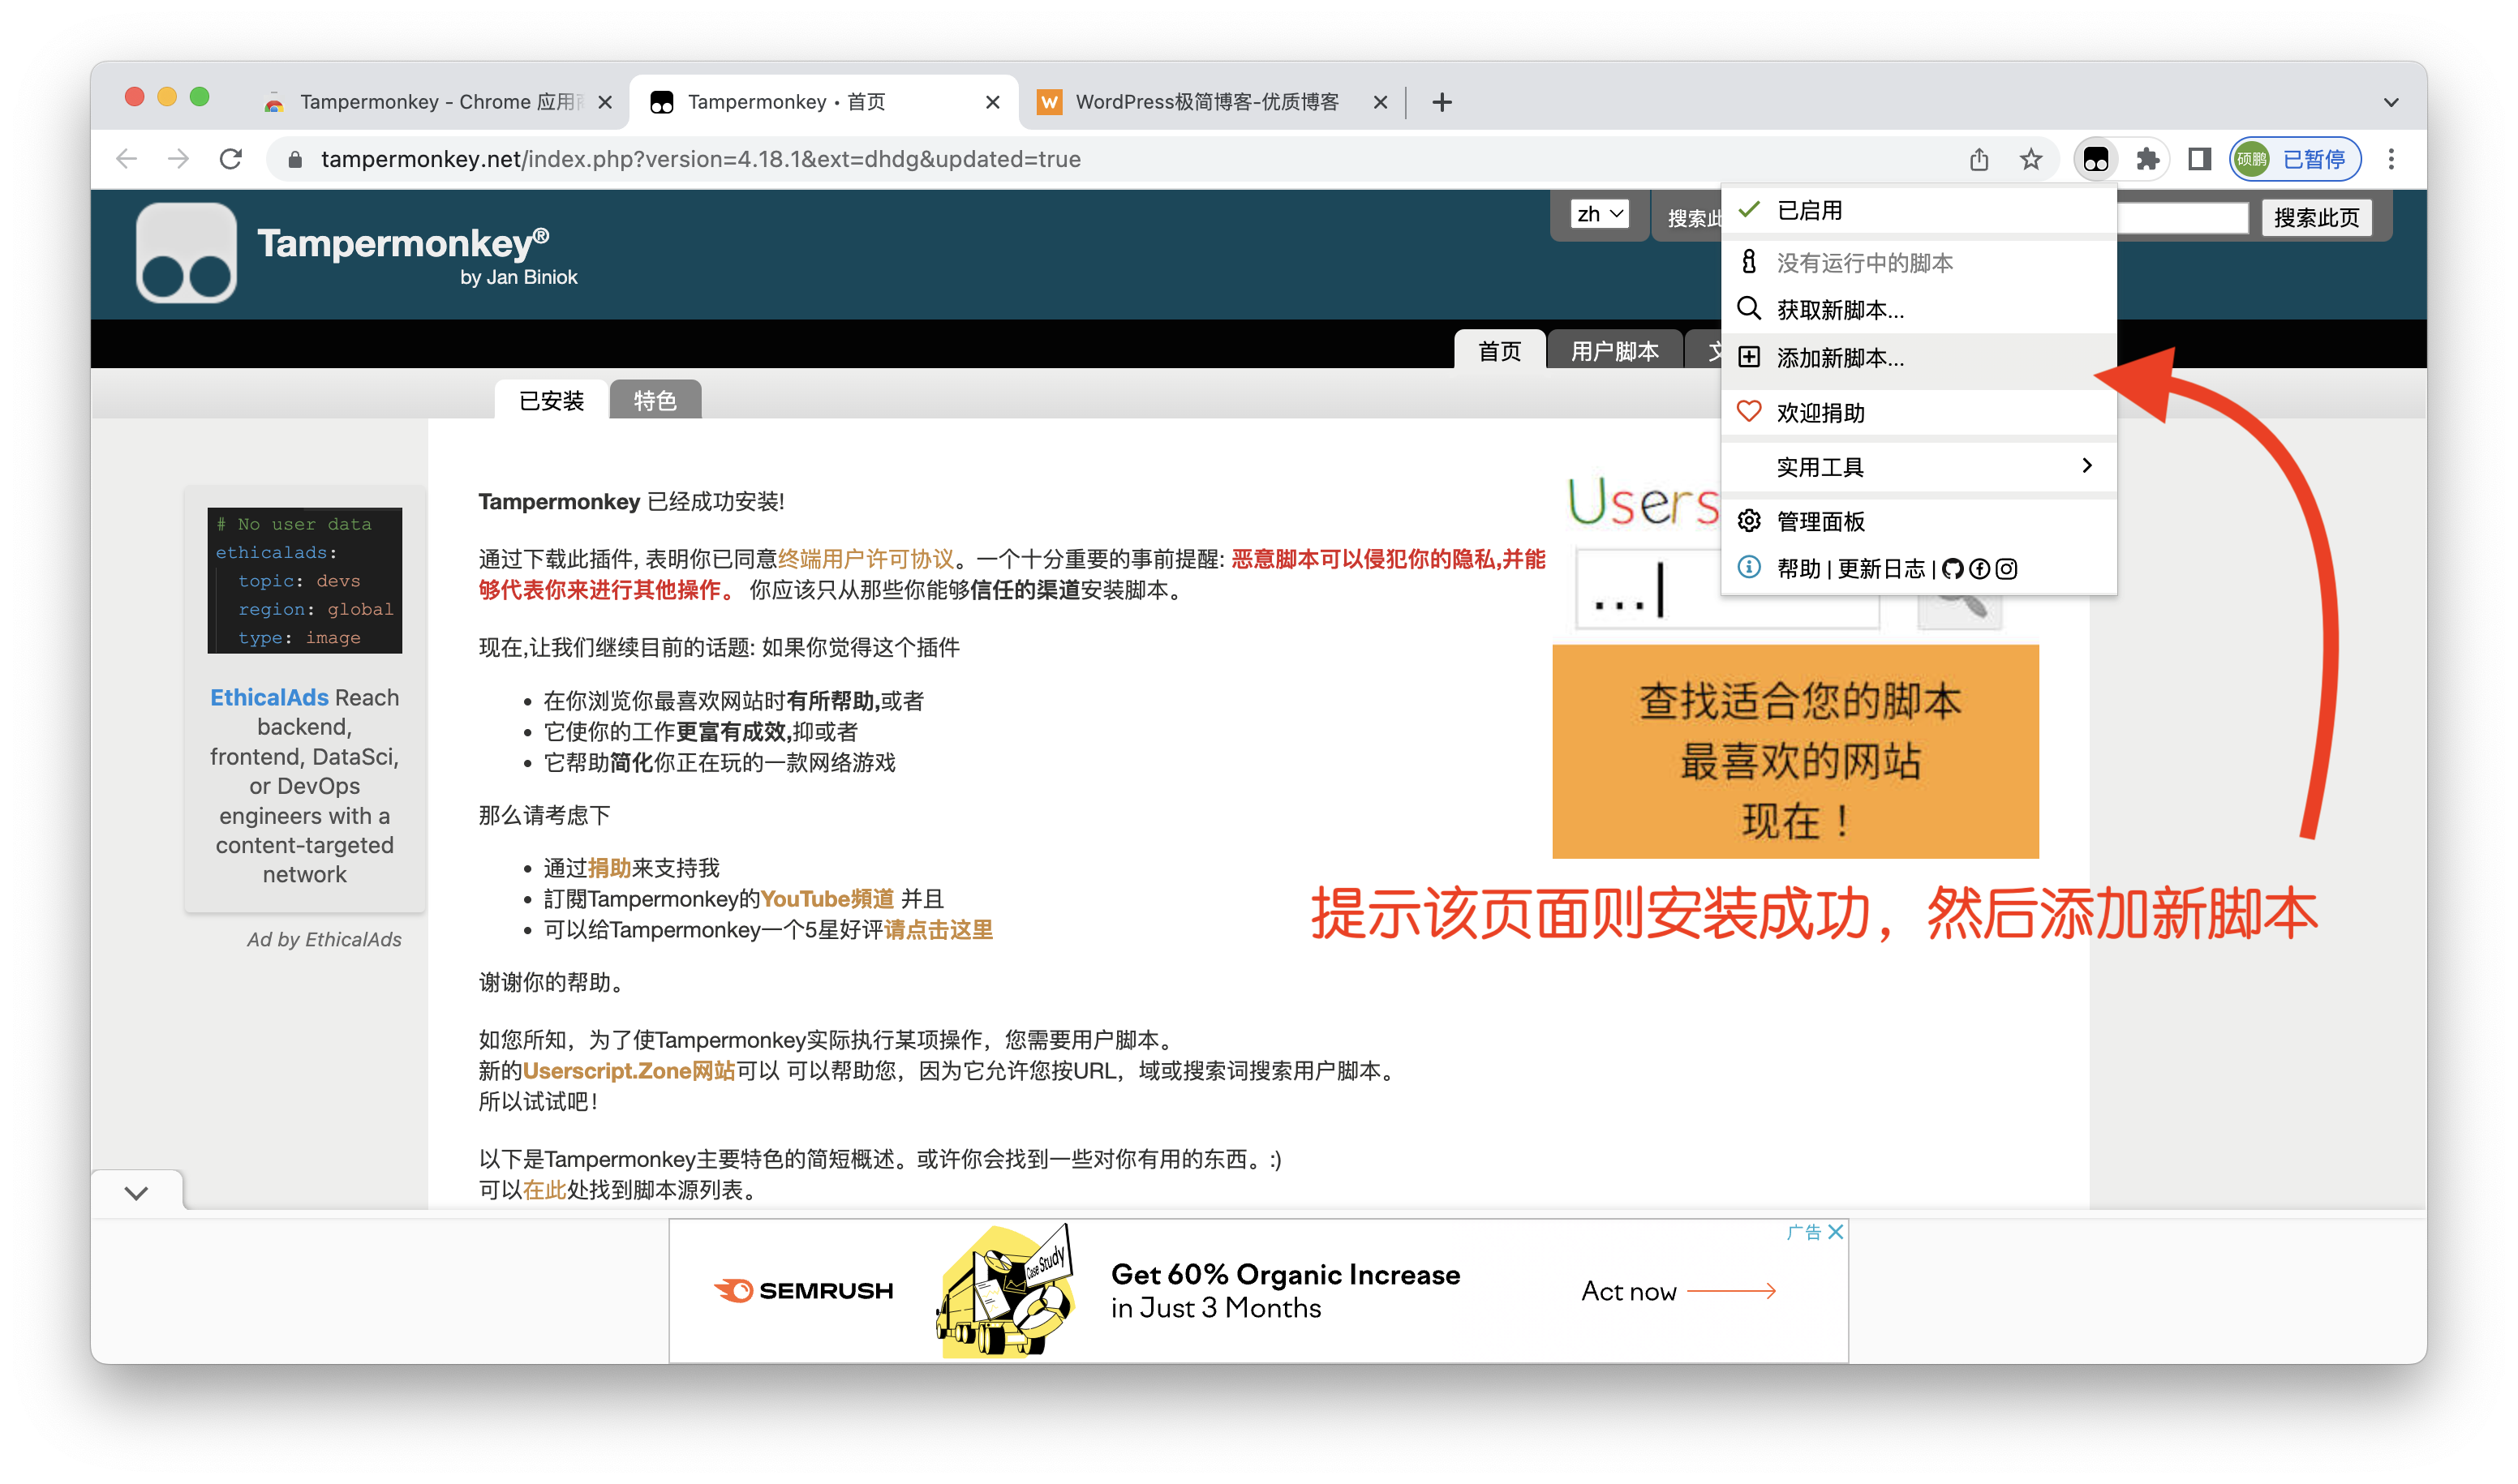
Task: Click the 搜索此页 button
Action: pos(2315,217)
